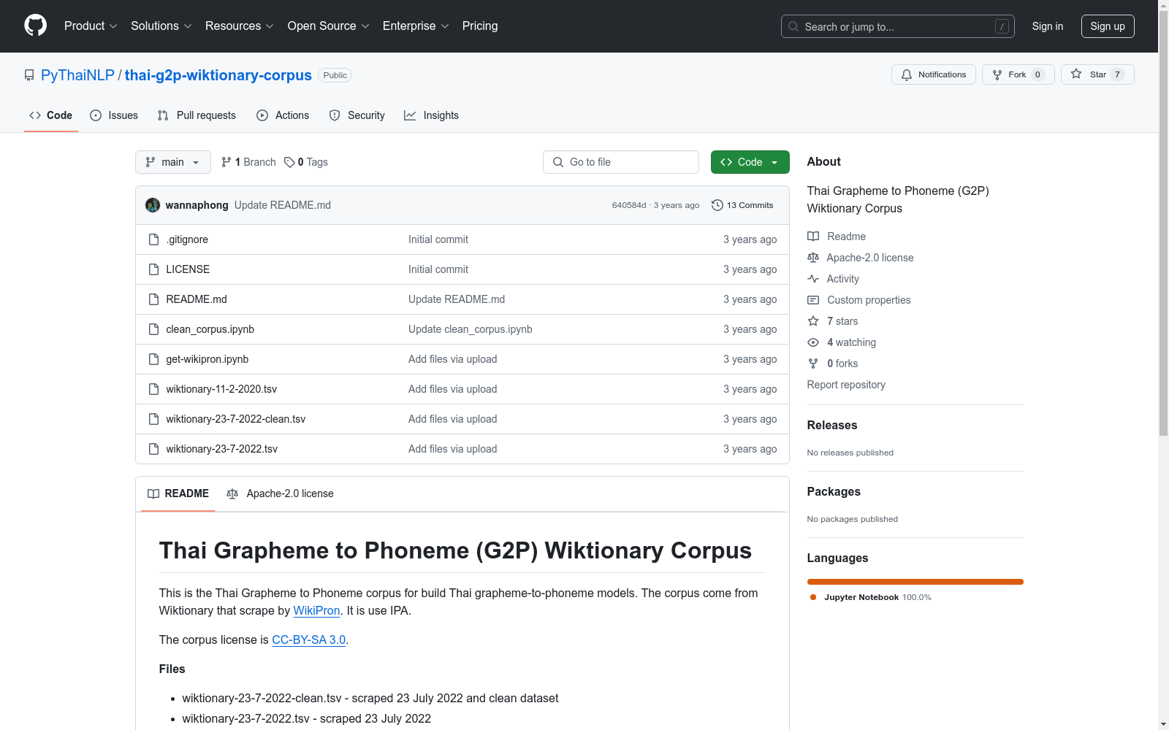This screenshot has height=730, width=1169.
Task: Open the Pricing page link
Action: (x=480, y=26)
